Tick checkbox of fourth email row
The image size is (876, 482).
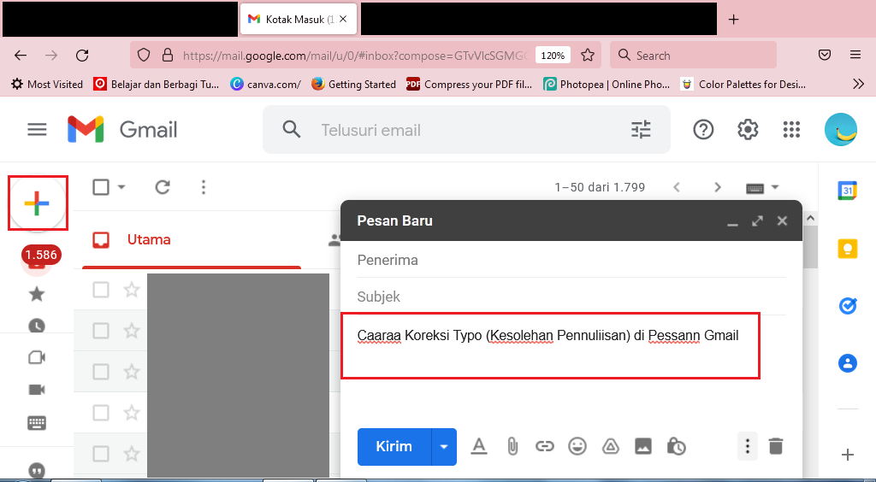(x=101, y=413)
